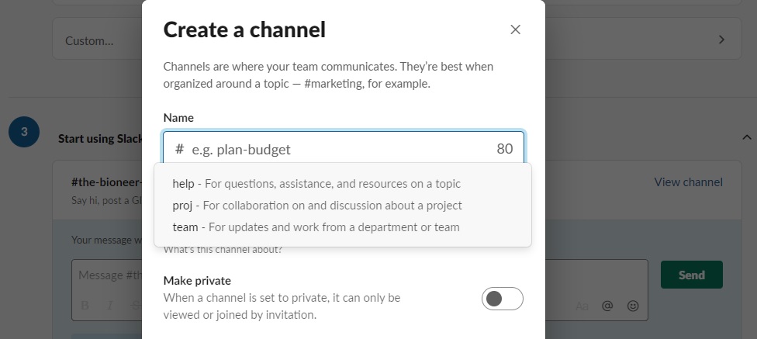Open the emoji picker smiley icon
This screenshot has height=339, width=757.
pos(633,306)
